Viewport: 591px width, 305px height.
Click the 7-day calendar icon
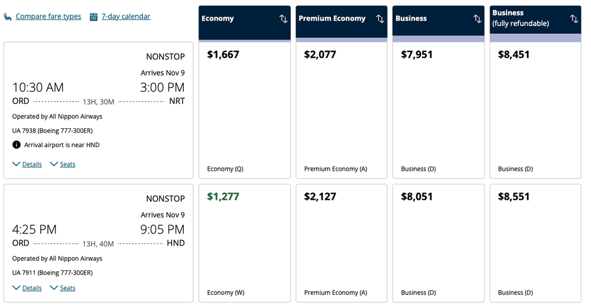pos(93,17)
